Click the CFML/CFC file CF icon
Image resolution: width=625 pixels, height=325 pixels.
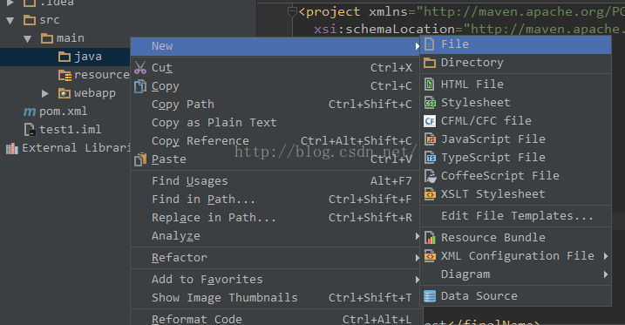coord(430,121)
